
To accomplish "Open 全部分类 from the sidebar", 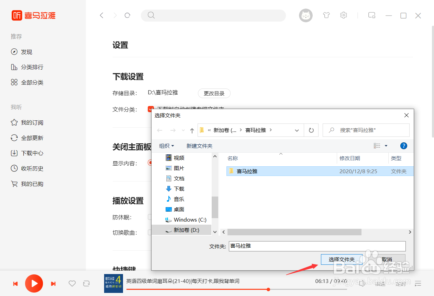I will pos(14,82).
